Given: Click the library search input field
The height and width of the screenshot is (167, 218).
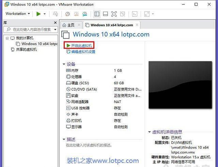Looking at the screenshot, I should (31, 29).
